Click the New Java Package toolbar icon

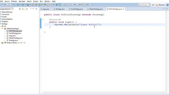point(36,5)
